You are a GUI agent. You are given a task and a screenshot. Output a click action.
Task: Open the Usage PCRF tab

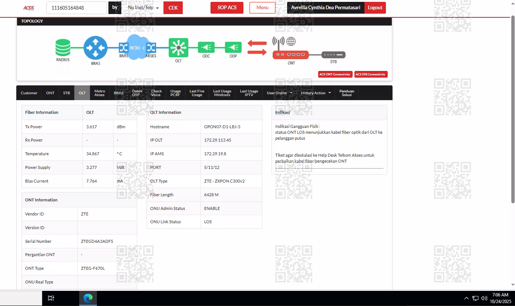point(175,93)
